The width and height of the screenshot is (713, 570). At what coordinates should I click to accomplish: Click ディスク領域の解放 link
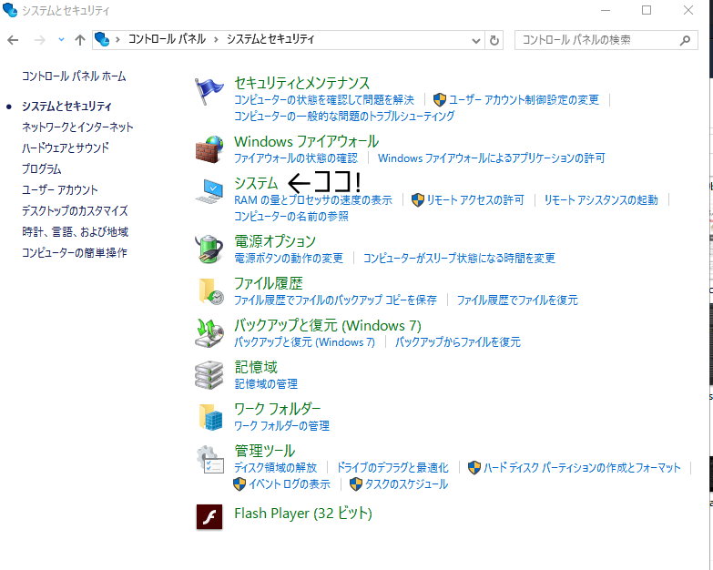(x=275, y=467)
